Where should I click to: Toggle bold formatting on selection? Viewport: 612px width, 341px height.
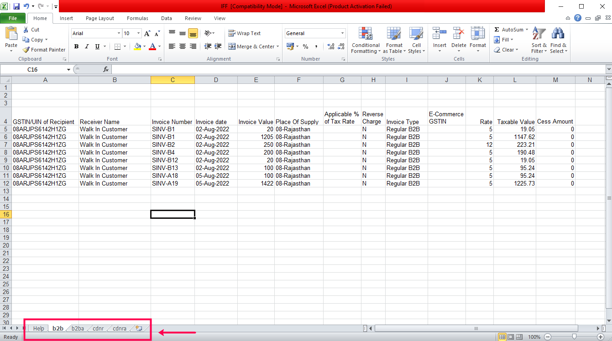tap(76, 46)
